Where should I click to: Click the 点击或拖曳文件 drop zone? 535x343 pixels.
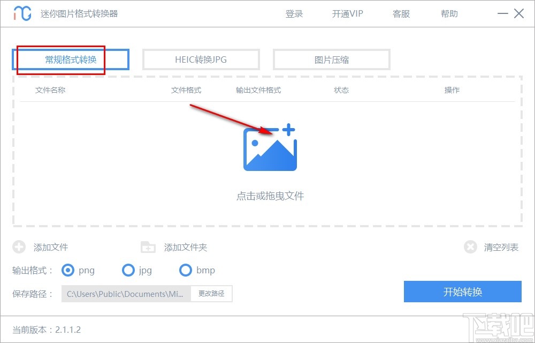[x=270, y=196]
